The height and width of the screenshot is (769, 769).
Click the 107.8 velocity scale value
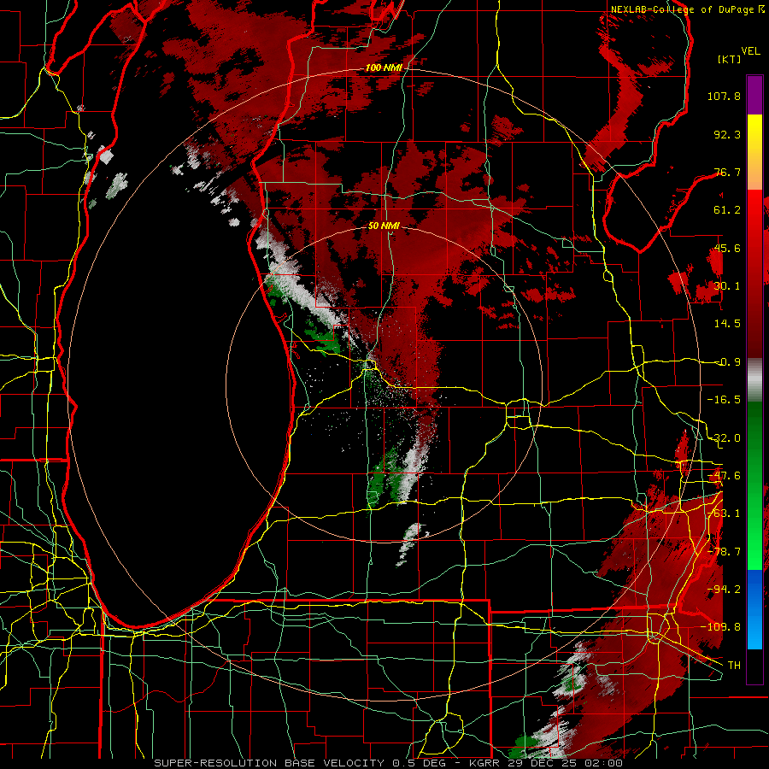(724, 96)
